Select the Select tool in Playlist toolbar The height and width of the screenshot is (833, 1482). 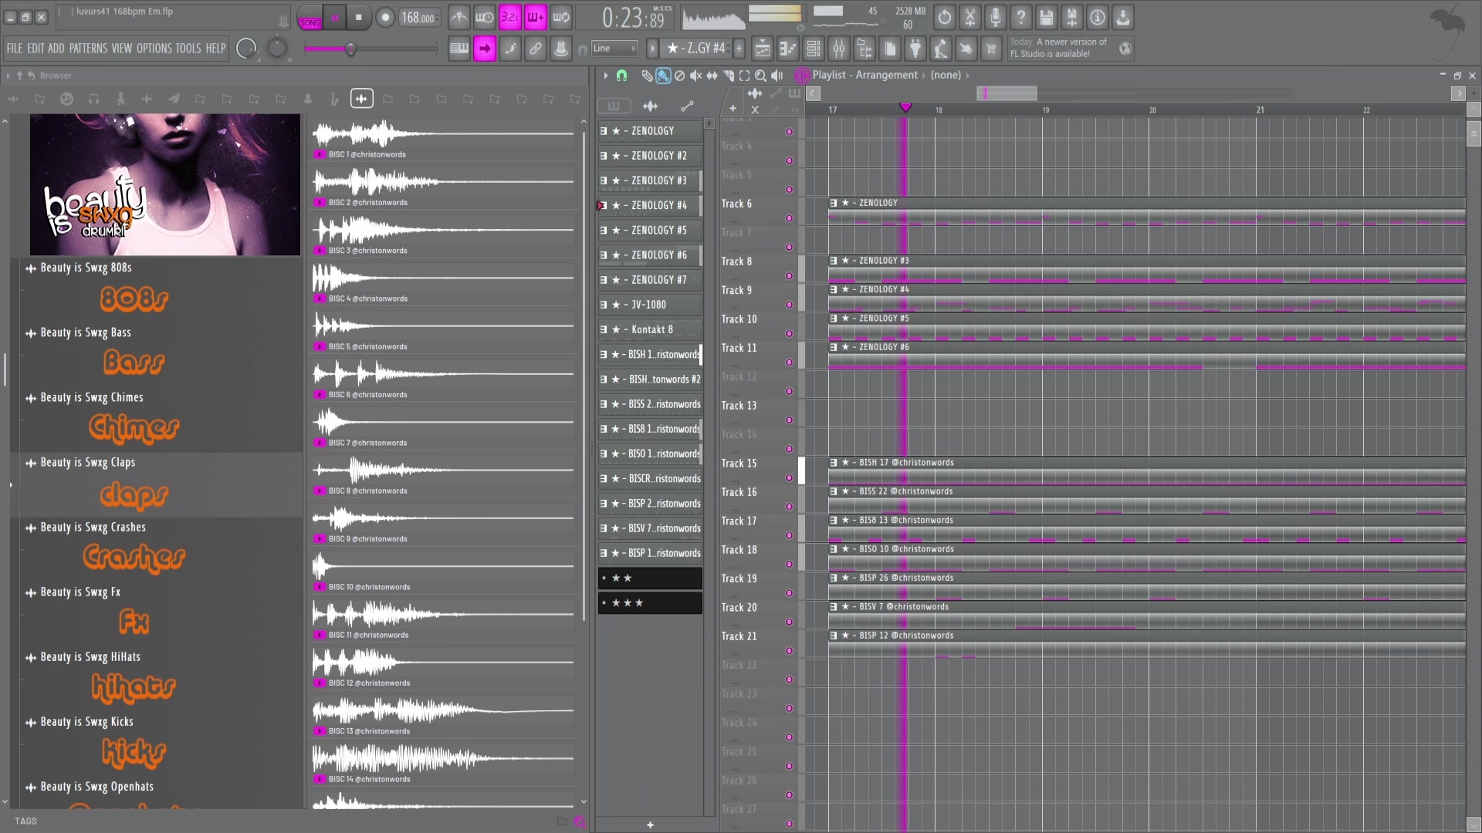[x=744, y=76]
